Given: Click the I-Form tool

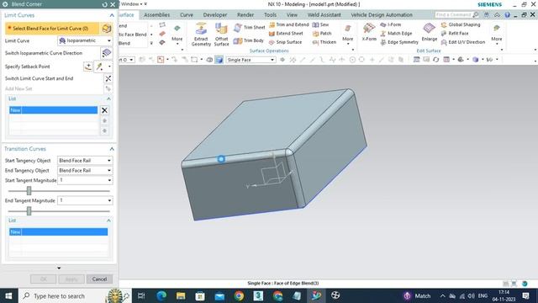Looking at the screenshot, I should coord(390,24).
